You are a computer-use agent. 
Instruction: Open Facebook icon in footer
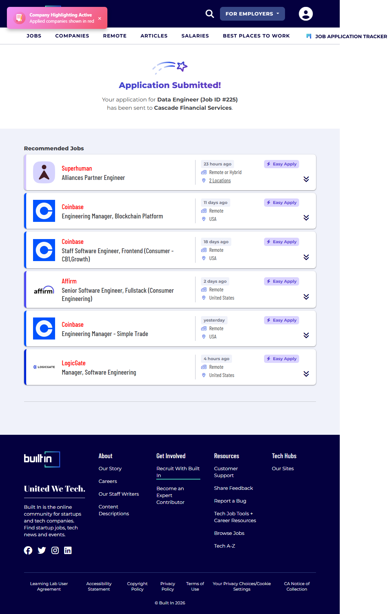[x=28, y=550]
